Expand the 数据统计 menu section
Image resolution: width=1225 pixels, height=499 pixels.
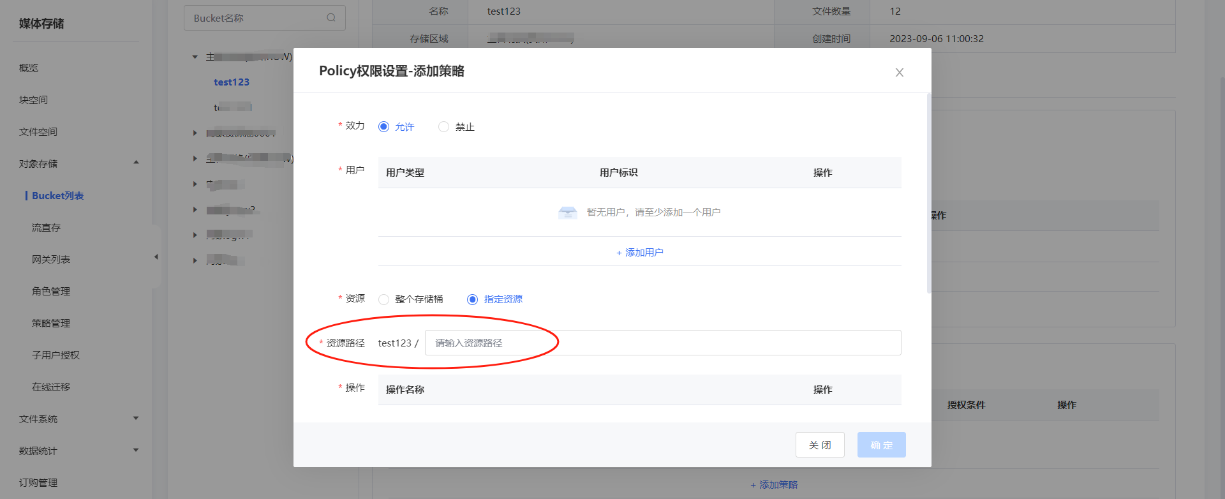click(x=136, y=451)
